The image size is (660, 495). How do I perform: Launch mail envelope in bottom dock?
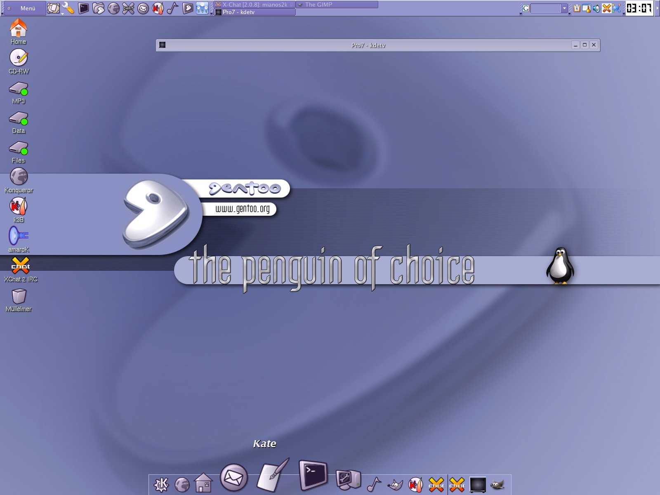[234, 478]
